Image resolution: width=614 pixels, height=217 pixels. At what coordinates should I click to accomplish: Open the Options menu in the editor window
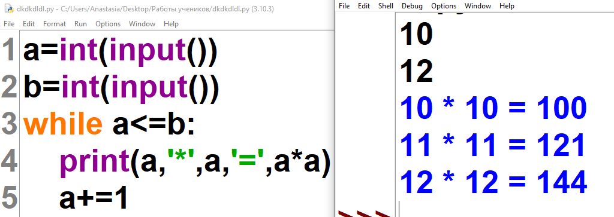108,24
